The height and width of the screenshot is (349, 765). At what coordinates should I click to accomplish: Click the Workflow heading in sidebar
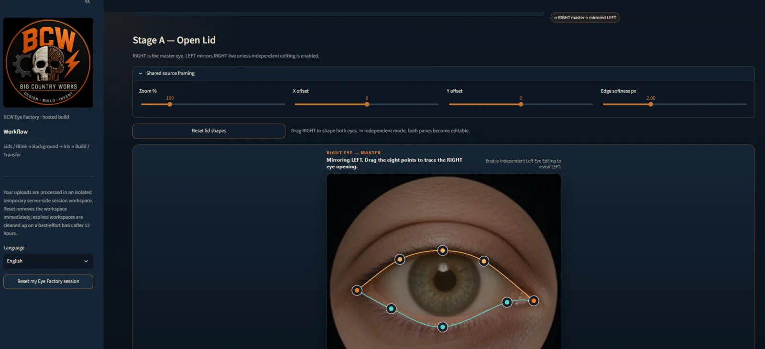tap(15, 132)
